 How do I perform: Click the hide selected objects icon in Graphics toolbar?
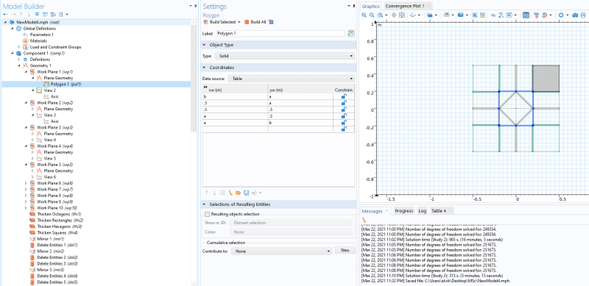coord(493,15)
